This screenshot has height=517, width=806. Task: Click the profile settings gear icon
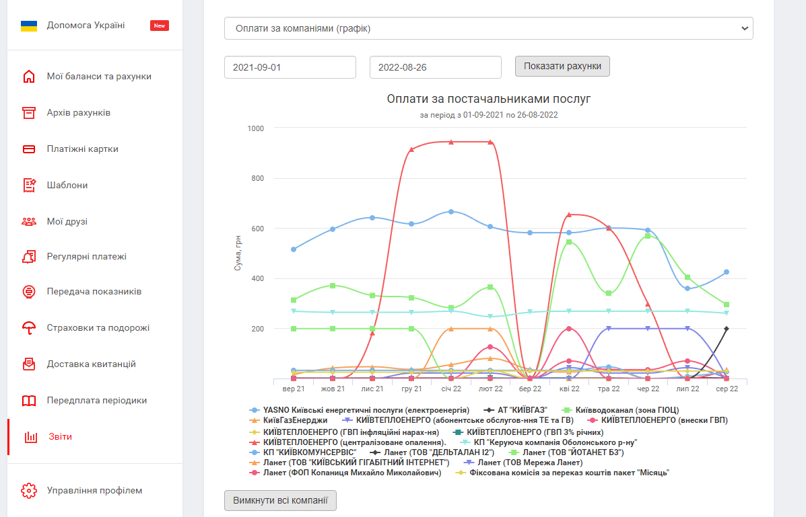pyautogui.click(x=29, y=491)
